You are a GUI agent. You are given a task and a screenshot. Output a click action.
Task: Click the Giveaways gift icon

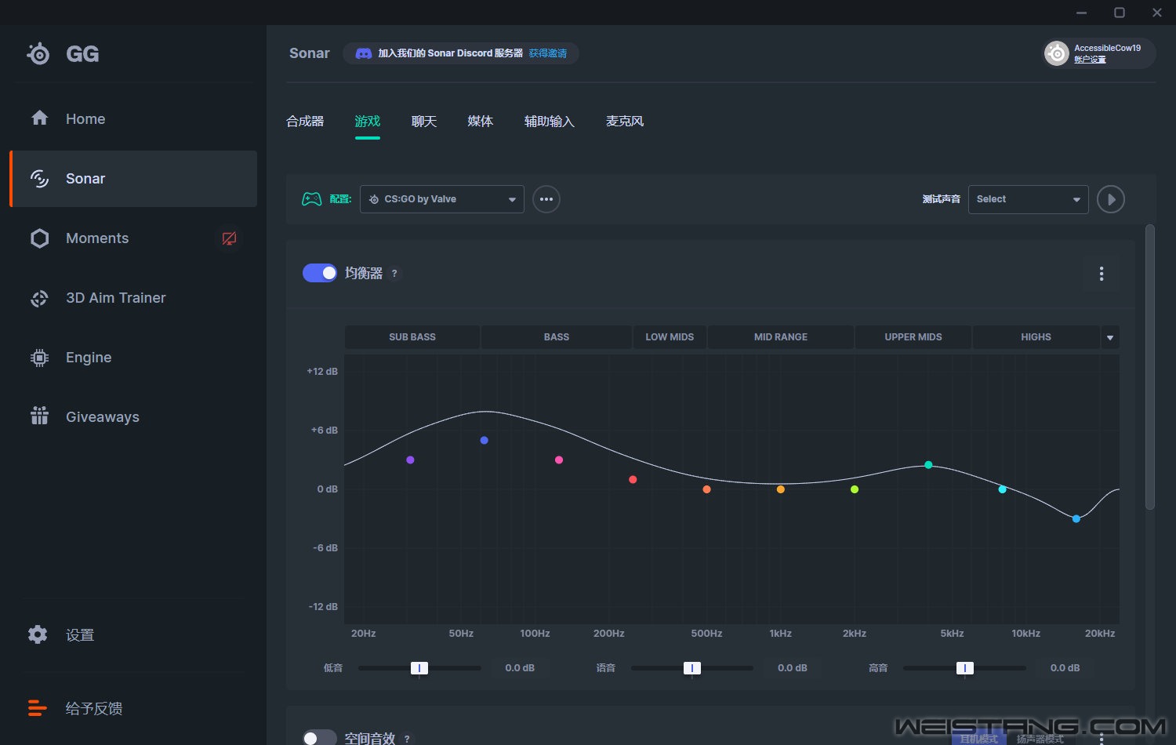tap(39, 416)
